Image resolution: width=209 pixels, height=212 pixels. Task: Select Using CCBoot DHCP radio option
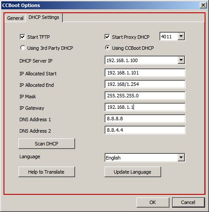pyautogui.click(x=108, y=48)
